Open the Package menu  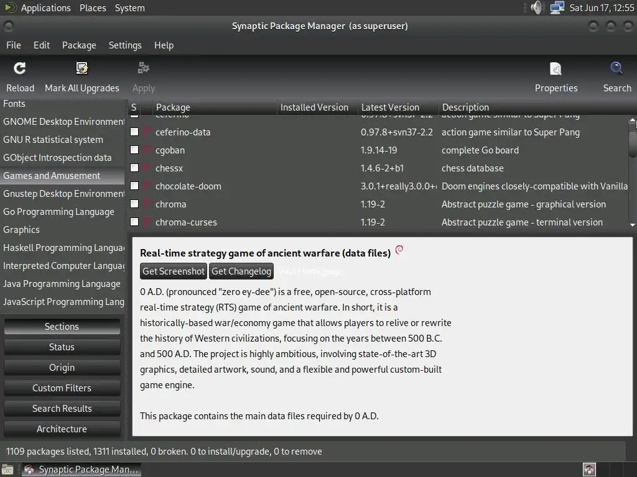(x=79, y=45)
